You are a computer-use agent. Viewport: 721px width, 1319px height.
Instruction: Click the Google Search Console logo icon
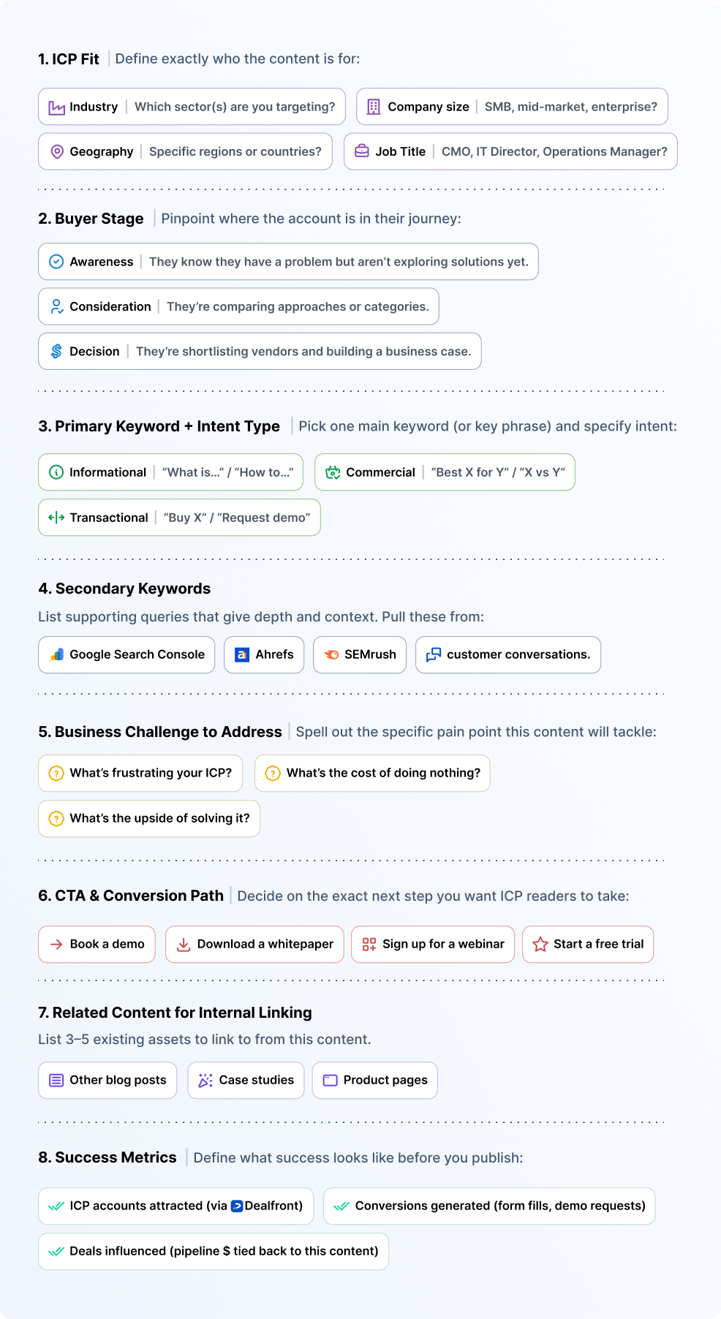click(x=56, y=655)
